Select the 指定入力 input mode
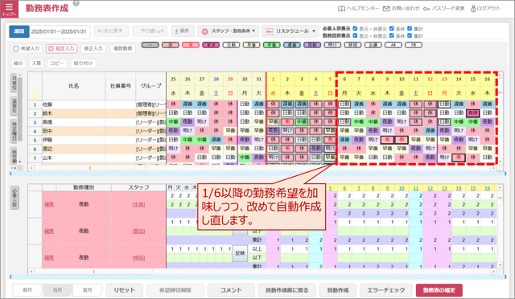Viewport: 515px width, 299px height. coord(61,48)
